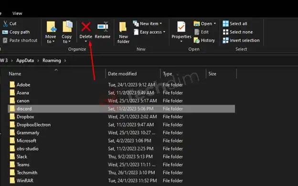Click the Move to folder icon
This screenshot has height=186, width=298.
pos(52,27)
